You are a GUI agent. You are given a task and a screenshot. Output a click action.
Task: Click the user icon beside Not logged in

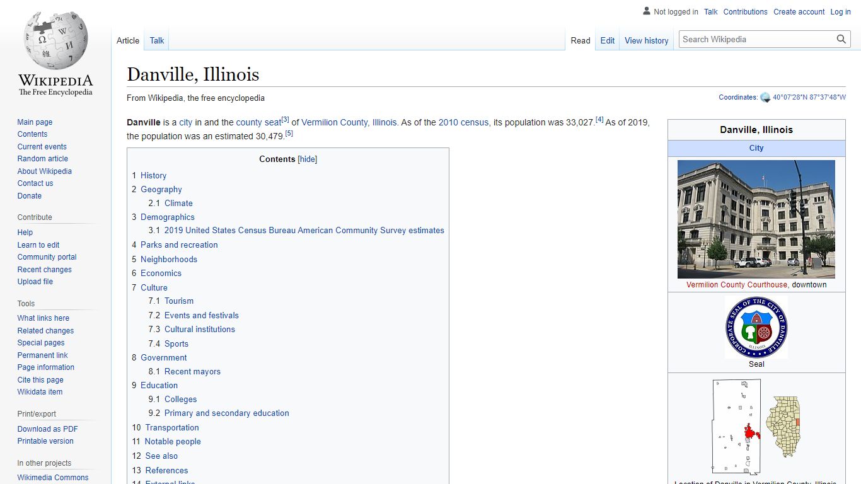coord(646,11)
